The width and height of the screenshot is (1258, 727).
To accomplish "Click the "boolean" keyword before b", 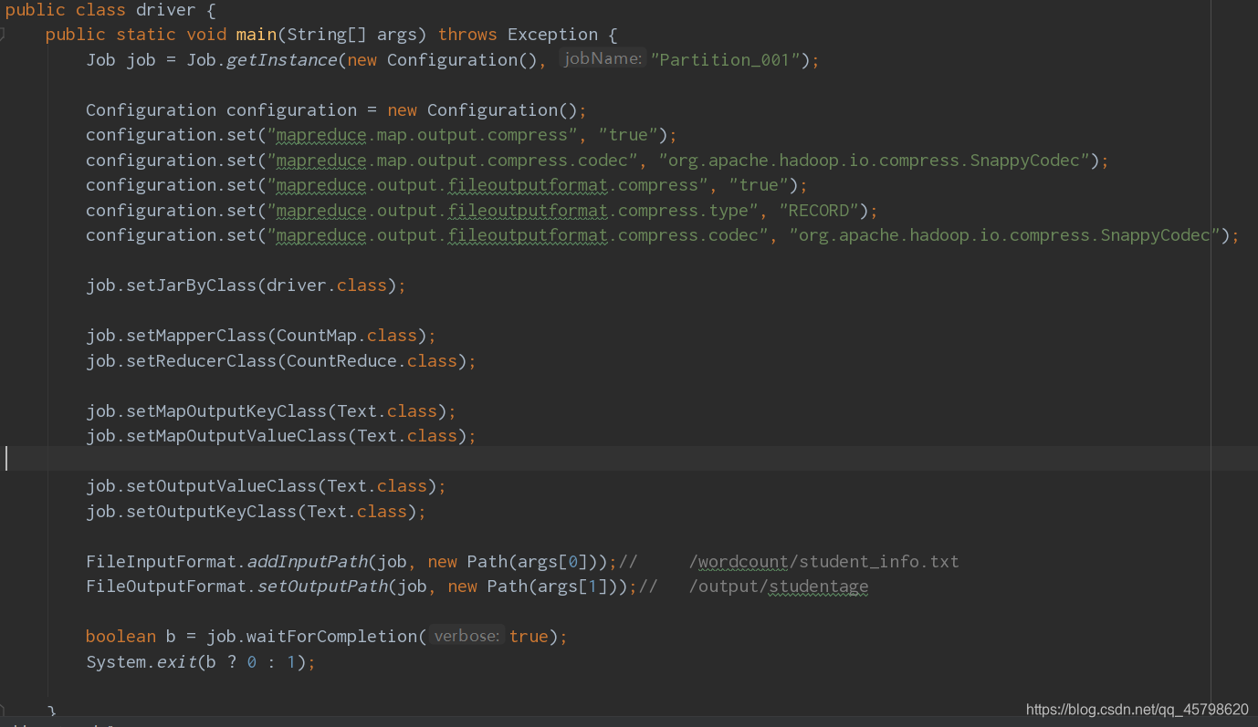I will 121,637.
